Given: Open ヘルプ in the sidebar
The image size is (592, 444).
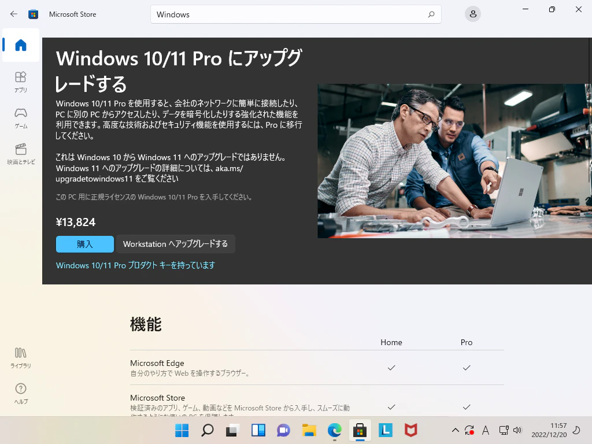Looking at the screenshot, I should (x=21, y=394).
